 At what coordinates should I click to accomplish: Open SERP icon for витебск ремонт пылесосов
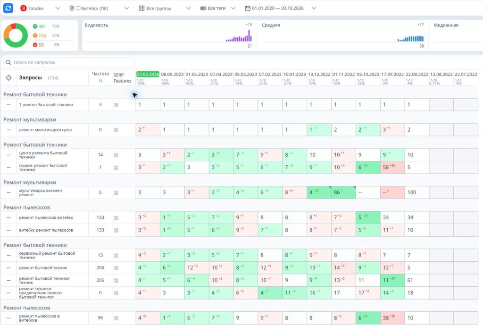(x=116, y=231)
